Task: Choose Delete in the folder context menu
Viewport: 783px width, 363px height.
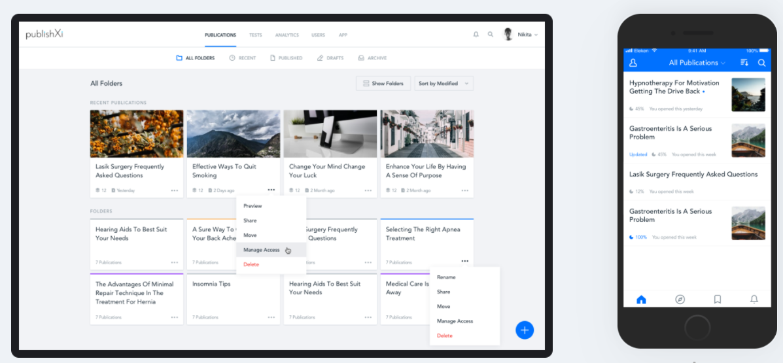Action: [x=465, y=336]
